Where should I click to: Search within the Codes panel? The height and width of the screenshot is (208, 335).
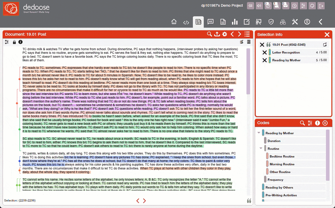302,123
